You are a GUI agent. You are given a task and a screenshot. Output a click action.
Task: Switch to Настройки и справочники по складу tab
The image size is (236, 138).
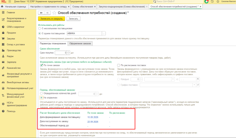49,7
